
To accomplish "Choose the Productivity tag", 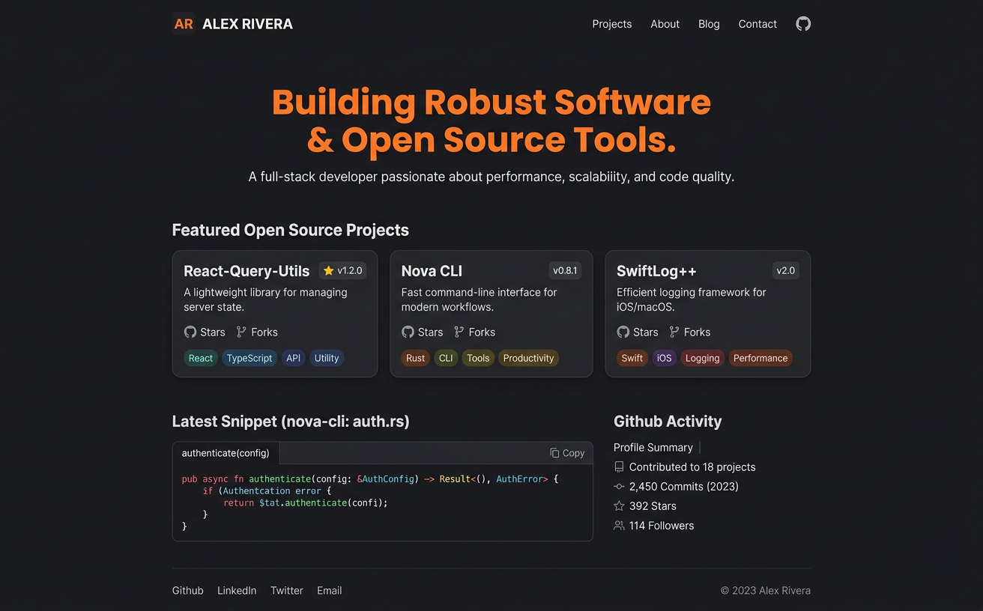I will pos(529,358).
